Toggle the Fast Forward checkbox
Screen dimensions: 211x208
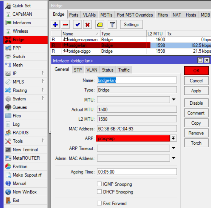[x=99, y=203]
